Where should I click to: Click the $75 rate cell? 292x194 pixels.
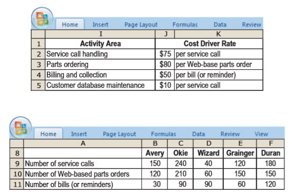[x=165, y=54]
